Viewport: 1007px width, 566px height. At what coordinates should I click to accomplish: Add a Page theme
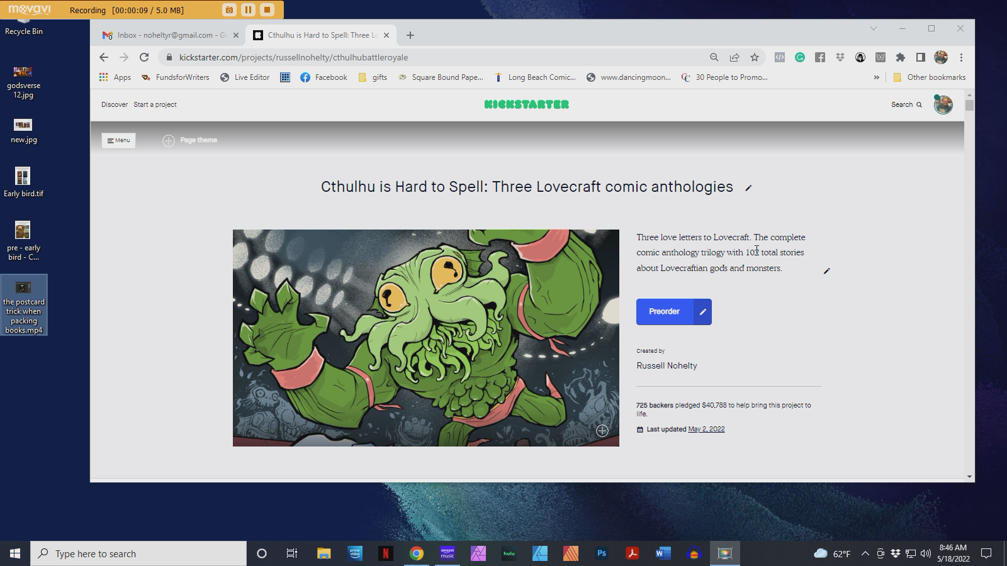(x=190, y=140)
